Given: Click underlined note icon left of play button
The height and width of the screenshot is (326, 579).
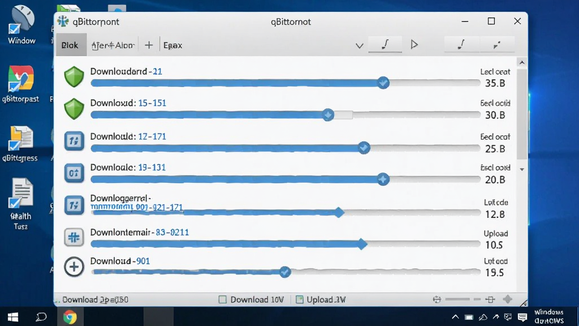Looking at the screenshot, I should tap(385, 45).
